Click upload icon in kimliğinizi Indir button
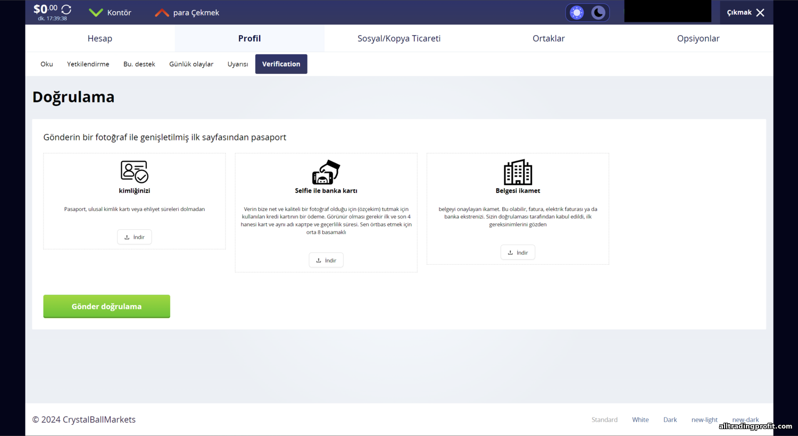 127,237
